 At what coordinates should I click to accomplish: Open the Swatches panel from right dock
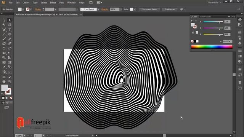(x=240, y=32)
